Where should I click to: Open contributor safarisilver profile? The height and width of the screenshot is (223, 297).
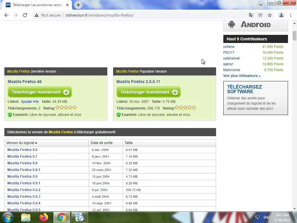click(231, 58)
